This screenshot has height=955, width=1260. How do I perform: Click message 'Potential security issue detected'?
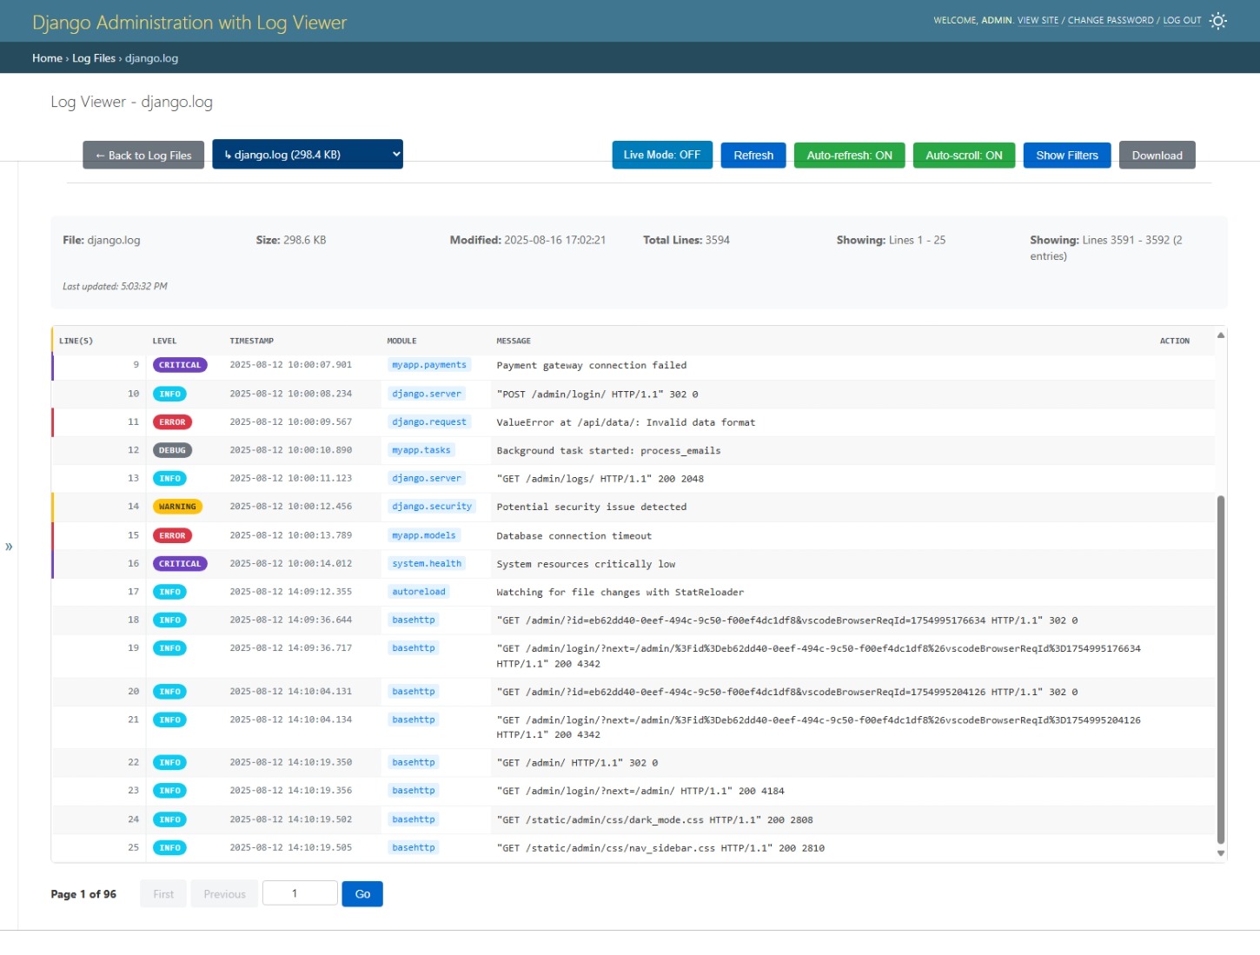pyautogui.click(x=592, y=507)
